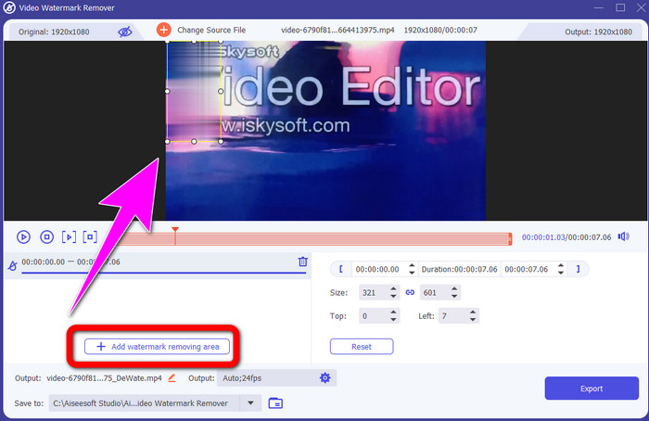Screen dimensions: 649x421
Task: Decrease the height value 601
Action: click(x=454, y=297)
